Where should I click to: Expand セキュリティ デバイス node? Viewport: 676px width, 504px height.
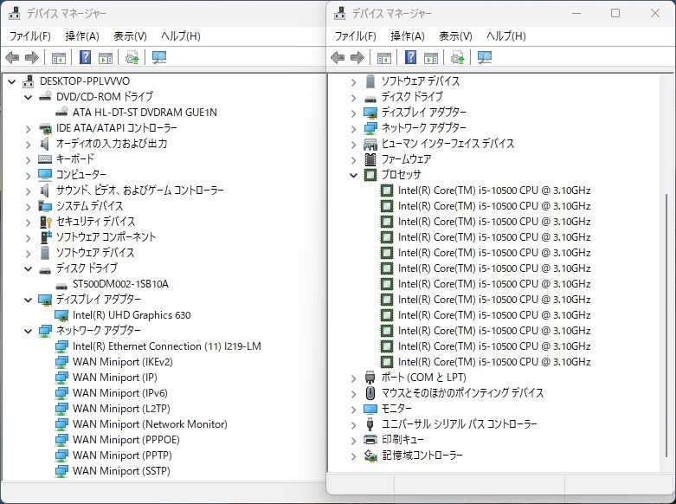(28, 223)
